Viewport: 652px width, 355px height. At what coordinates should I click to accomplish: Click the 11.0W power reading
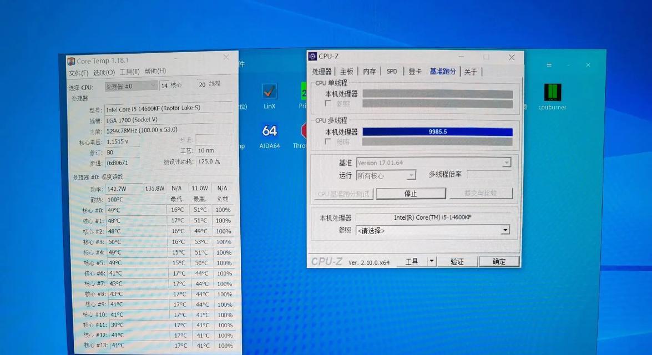[200, 188]
